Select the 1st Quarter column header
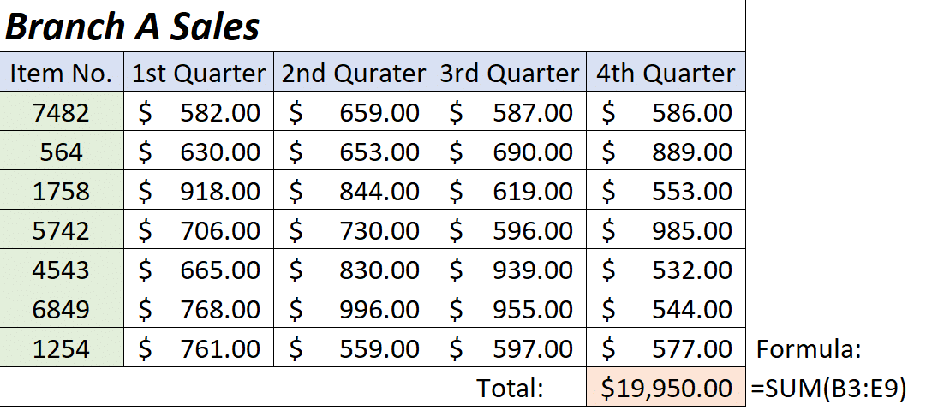 pyautogui.click(x=199, y=74)
